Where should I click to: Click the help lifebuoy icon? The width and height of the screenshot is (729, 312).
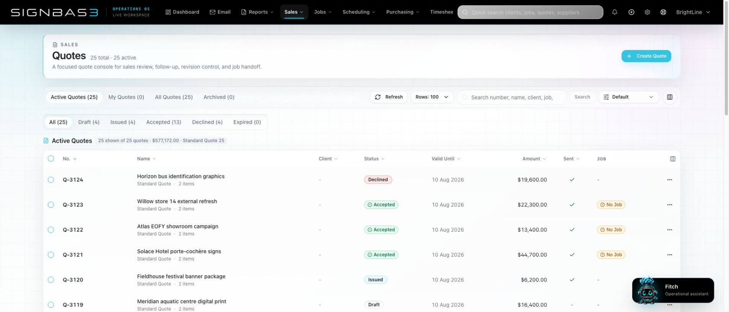point(663,12)
